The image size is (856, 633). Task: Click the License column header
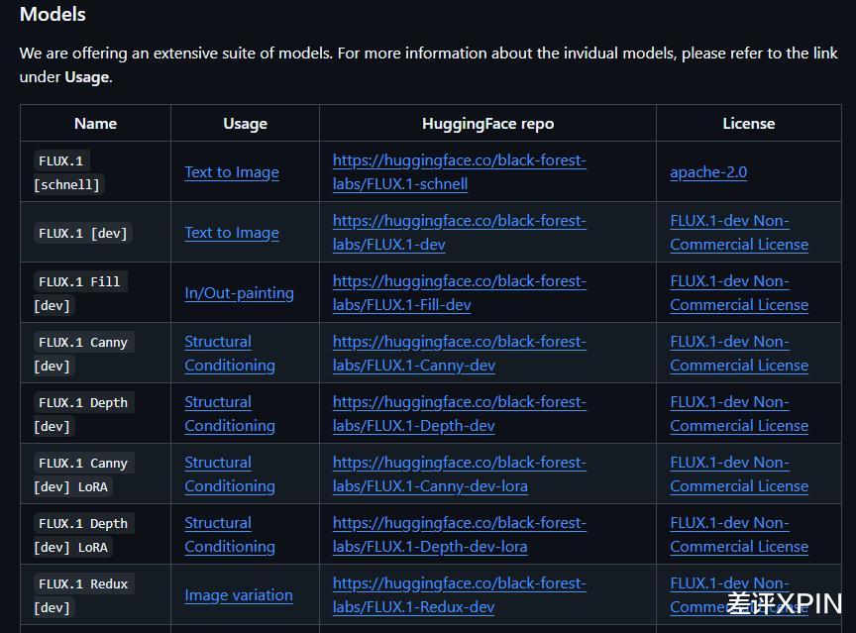[x=748, y=124]
